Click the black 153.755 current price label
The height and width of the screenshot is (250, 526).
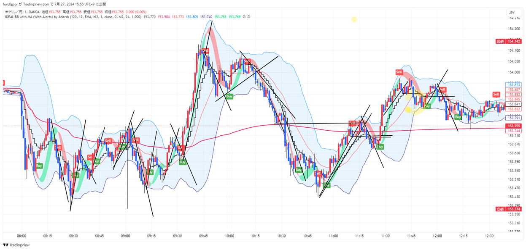(513, 126)
